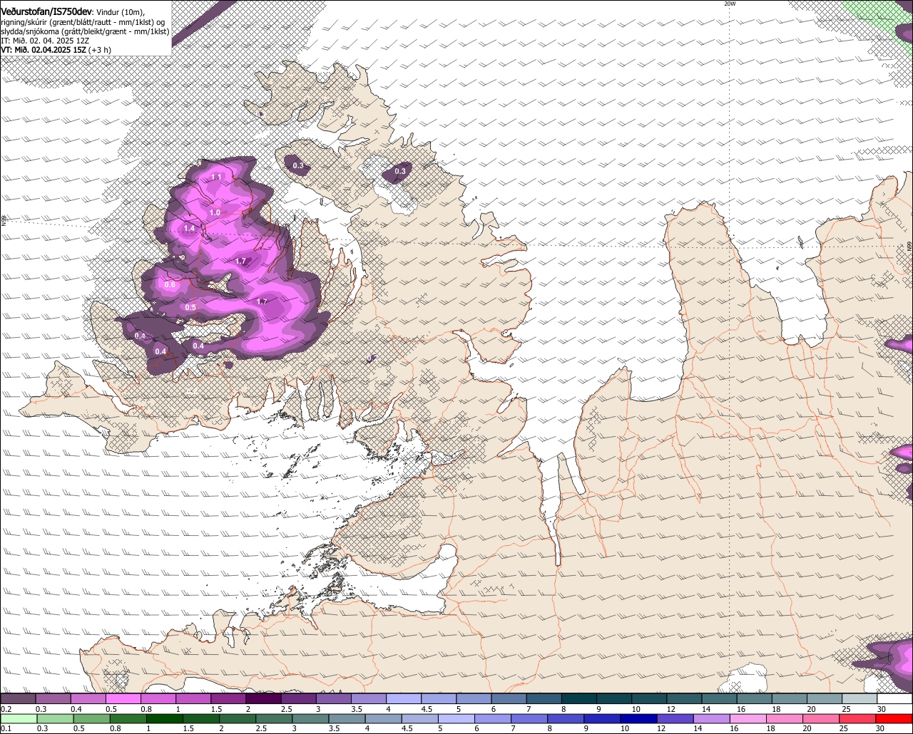
Task: Pick the upper legend swatch between 8 and 9
Action: click(x=579, y=698)
